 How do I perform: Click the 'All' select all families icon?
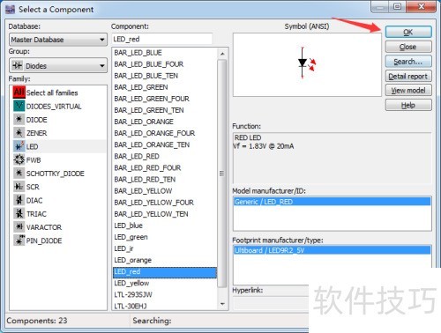click(x=19, y=92)
